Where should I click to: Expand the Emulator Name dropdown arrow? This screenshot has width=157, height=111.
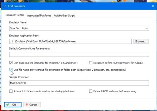147,28
